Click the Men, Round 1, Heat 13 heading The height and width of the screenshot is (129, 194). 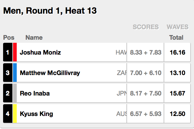[50, 11]
